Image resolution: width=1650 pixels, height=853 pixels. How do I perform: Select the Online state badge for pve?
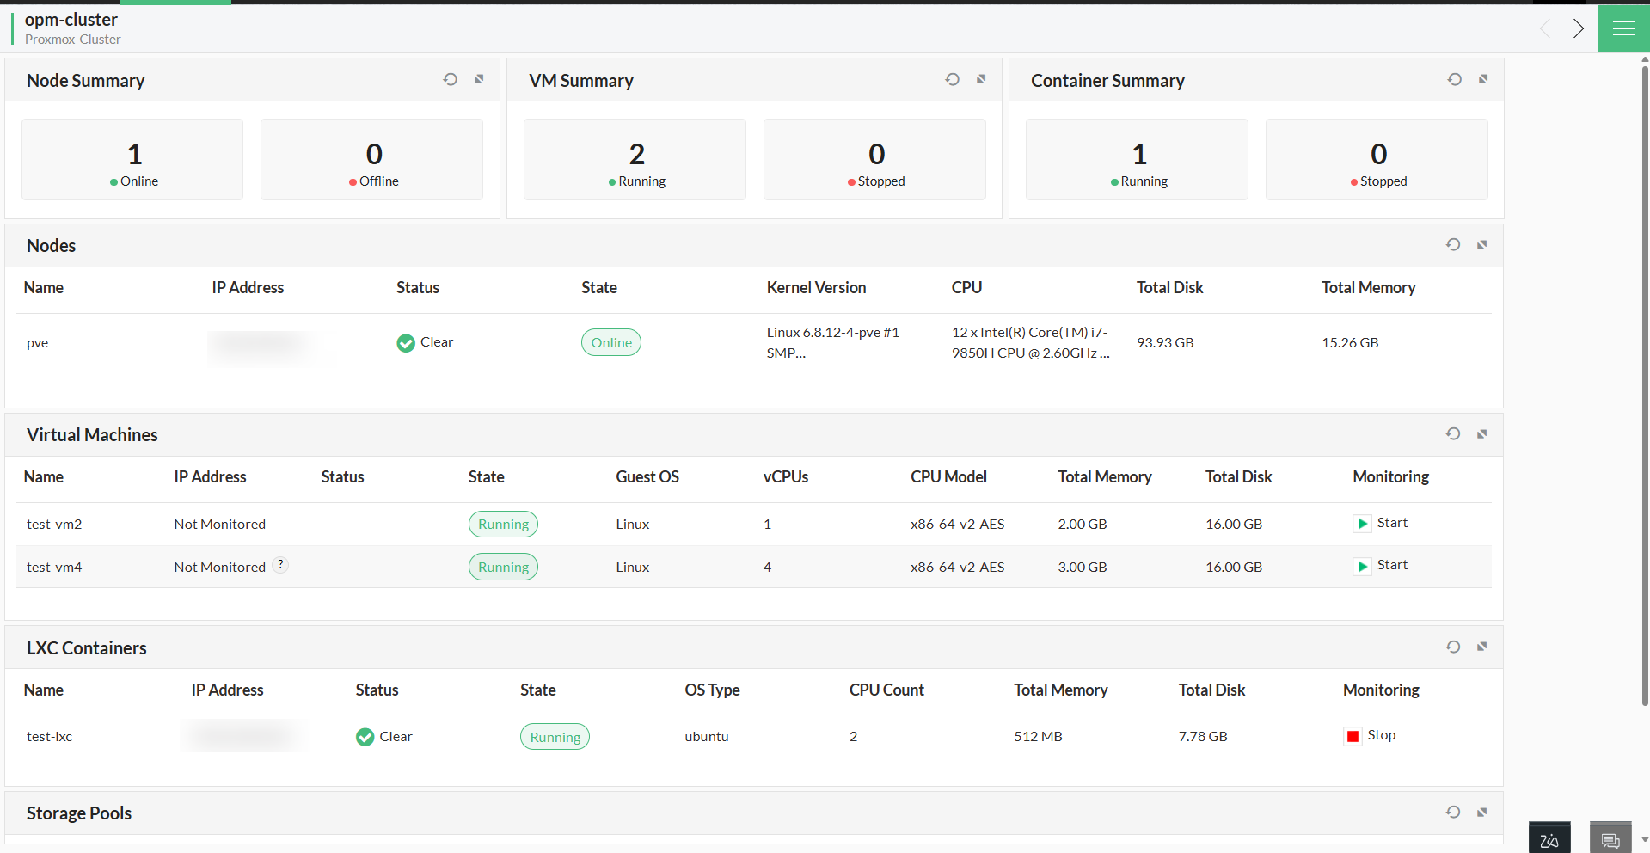tap(610, 342)
